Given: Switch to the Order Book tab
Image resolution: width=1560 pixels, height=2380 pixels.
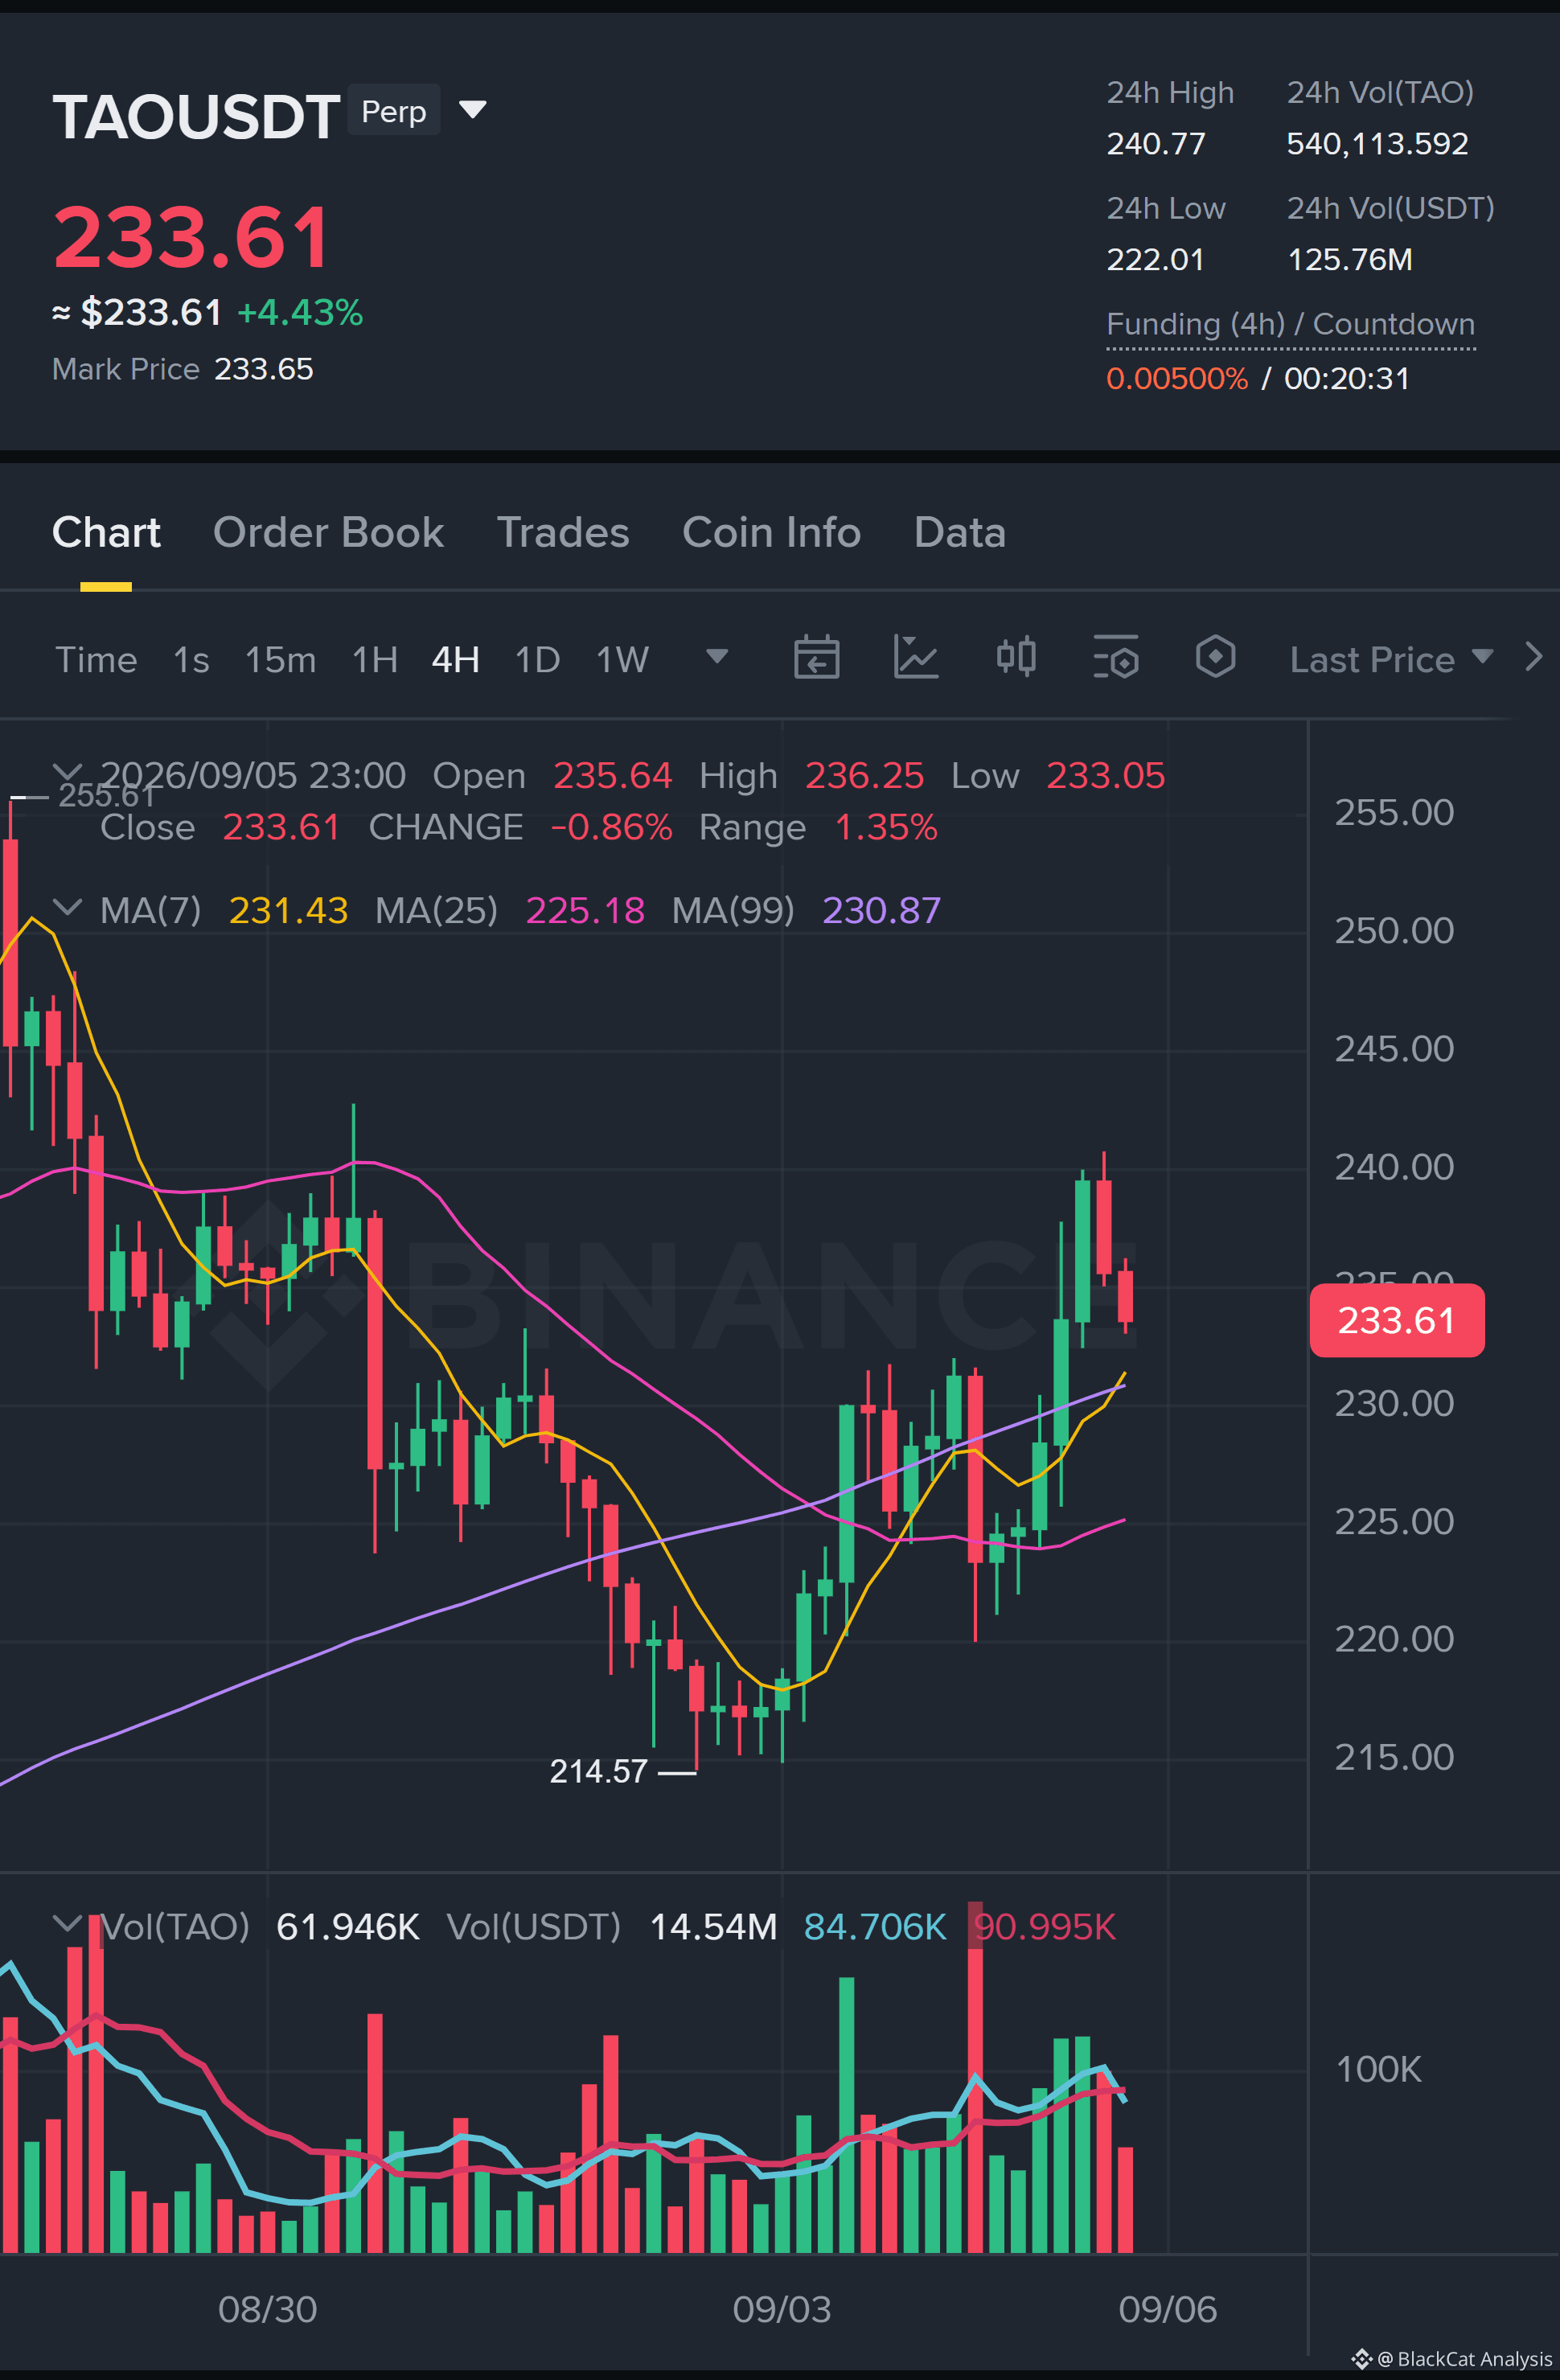Looking at the screenshot, I should pyautogui.click(x=328, y=532).
